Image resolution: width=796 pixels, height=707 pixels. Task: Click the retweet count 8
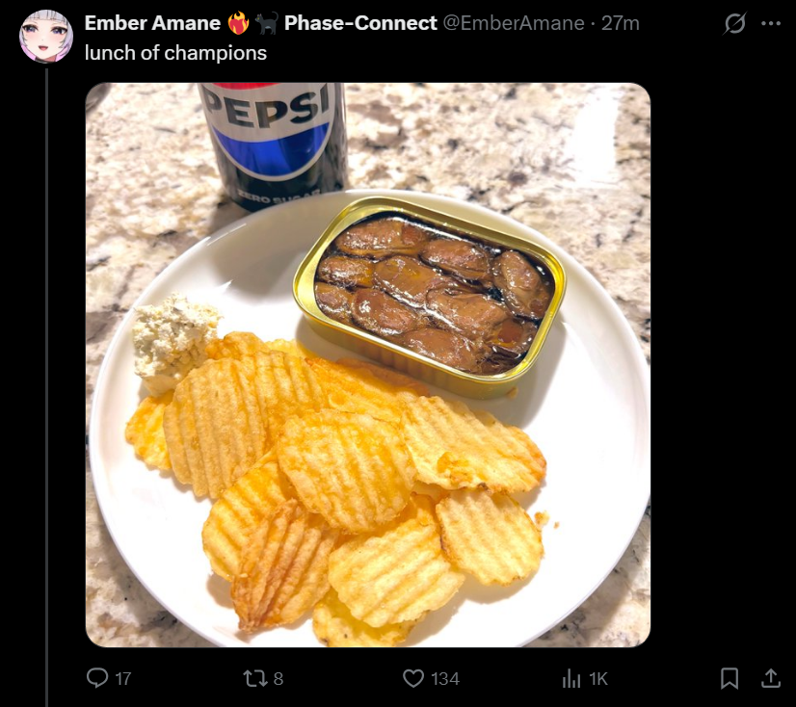coord(279,678)
